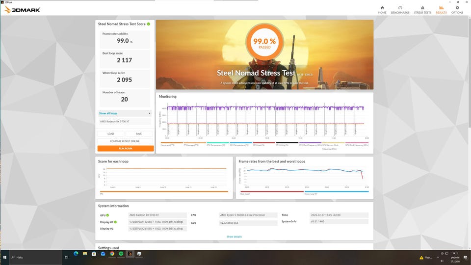Open the Home tab in 3DMark
The image size is (471, 265).
[x=382, y=10]
